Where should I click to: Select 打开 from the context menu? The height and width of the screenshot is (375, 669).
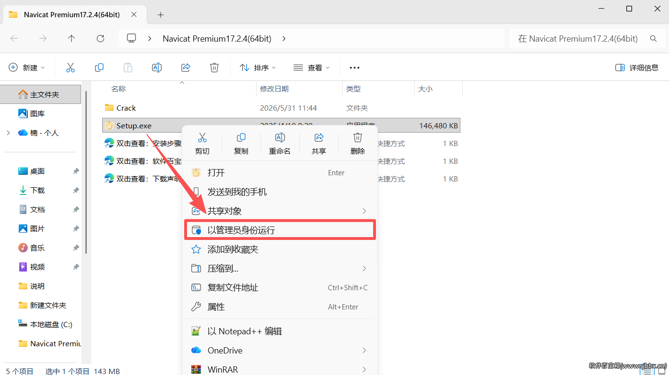pos(281,172)
